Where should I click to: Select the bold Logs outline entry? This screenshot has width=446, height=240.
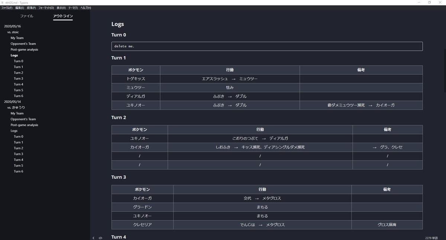click(x=14, y=55)
